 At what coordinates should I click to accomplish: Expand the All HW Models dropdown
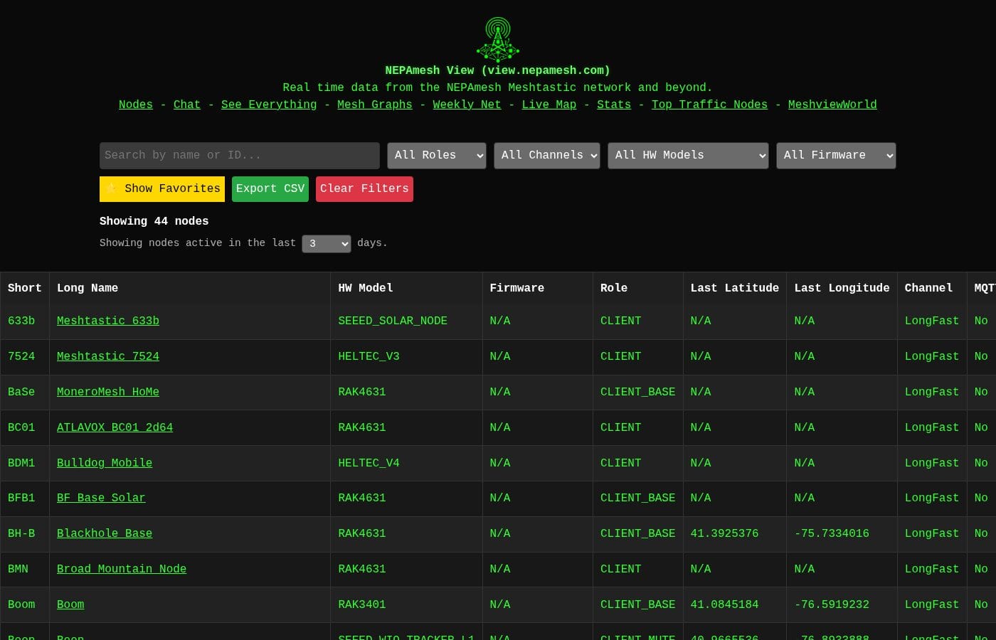pos(688,156)
